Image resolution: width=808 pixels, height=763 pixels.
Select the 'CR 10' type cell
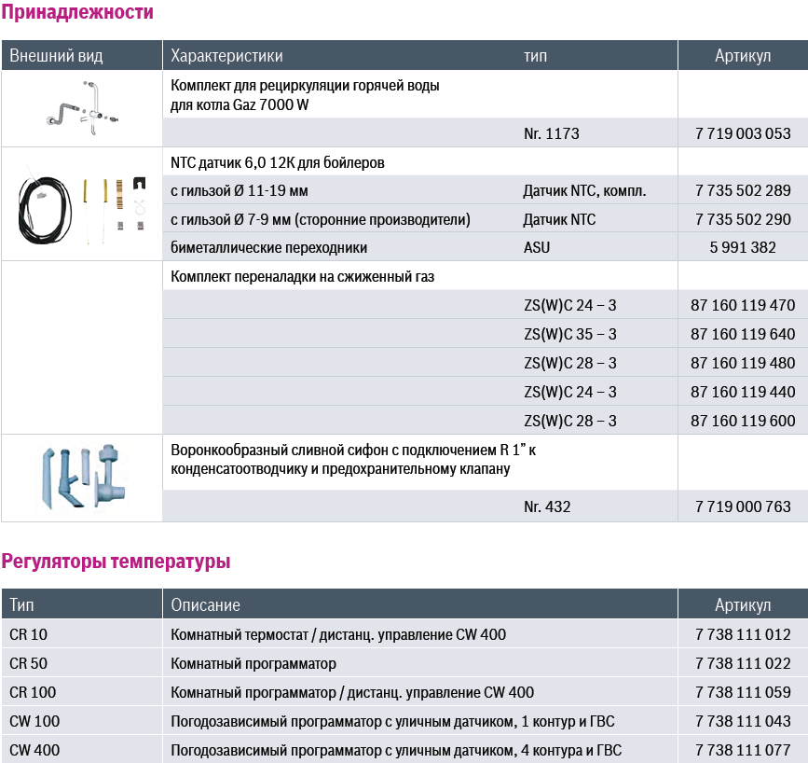coord(28,634)
